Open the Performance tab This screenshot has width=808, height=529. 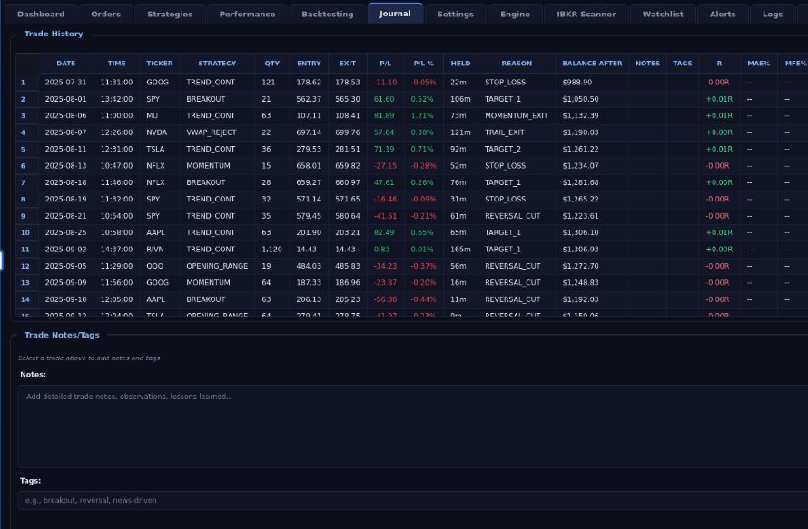(247, 14)
